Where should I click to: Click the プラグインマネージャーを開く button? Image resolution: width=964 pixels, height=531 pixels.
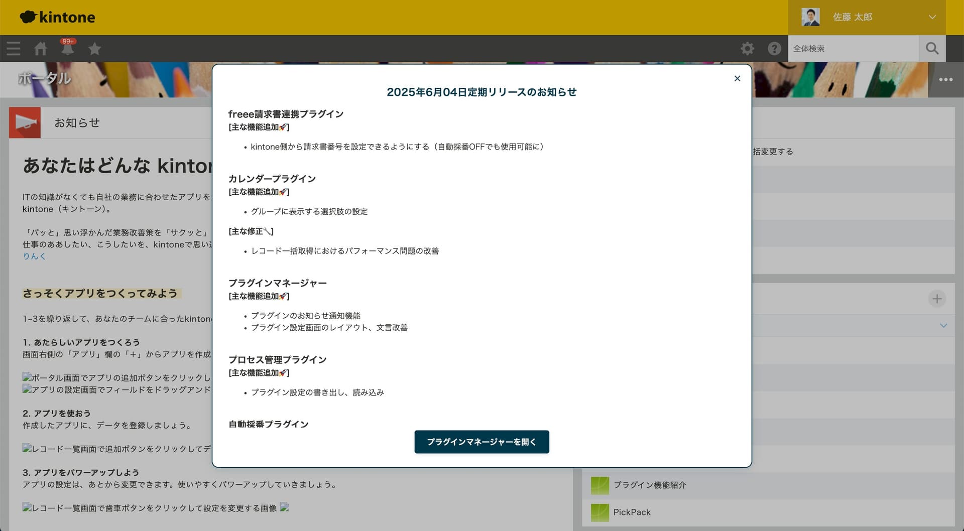click(481, 442)
